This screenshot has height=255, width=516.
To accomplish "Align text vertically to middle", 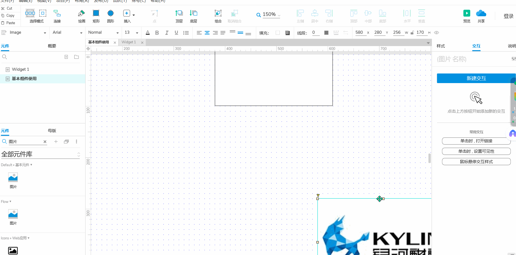I will (240, 33).
